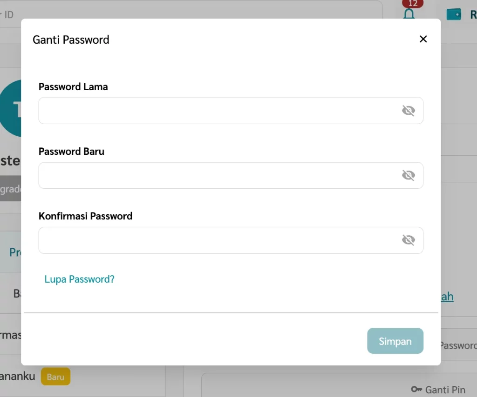Screen dimensions: 477x397
Task: Focus the Konfirmasi Password input field
Action: point(210,240)
